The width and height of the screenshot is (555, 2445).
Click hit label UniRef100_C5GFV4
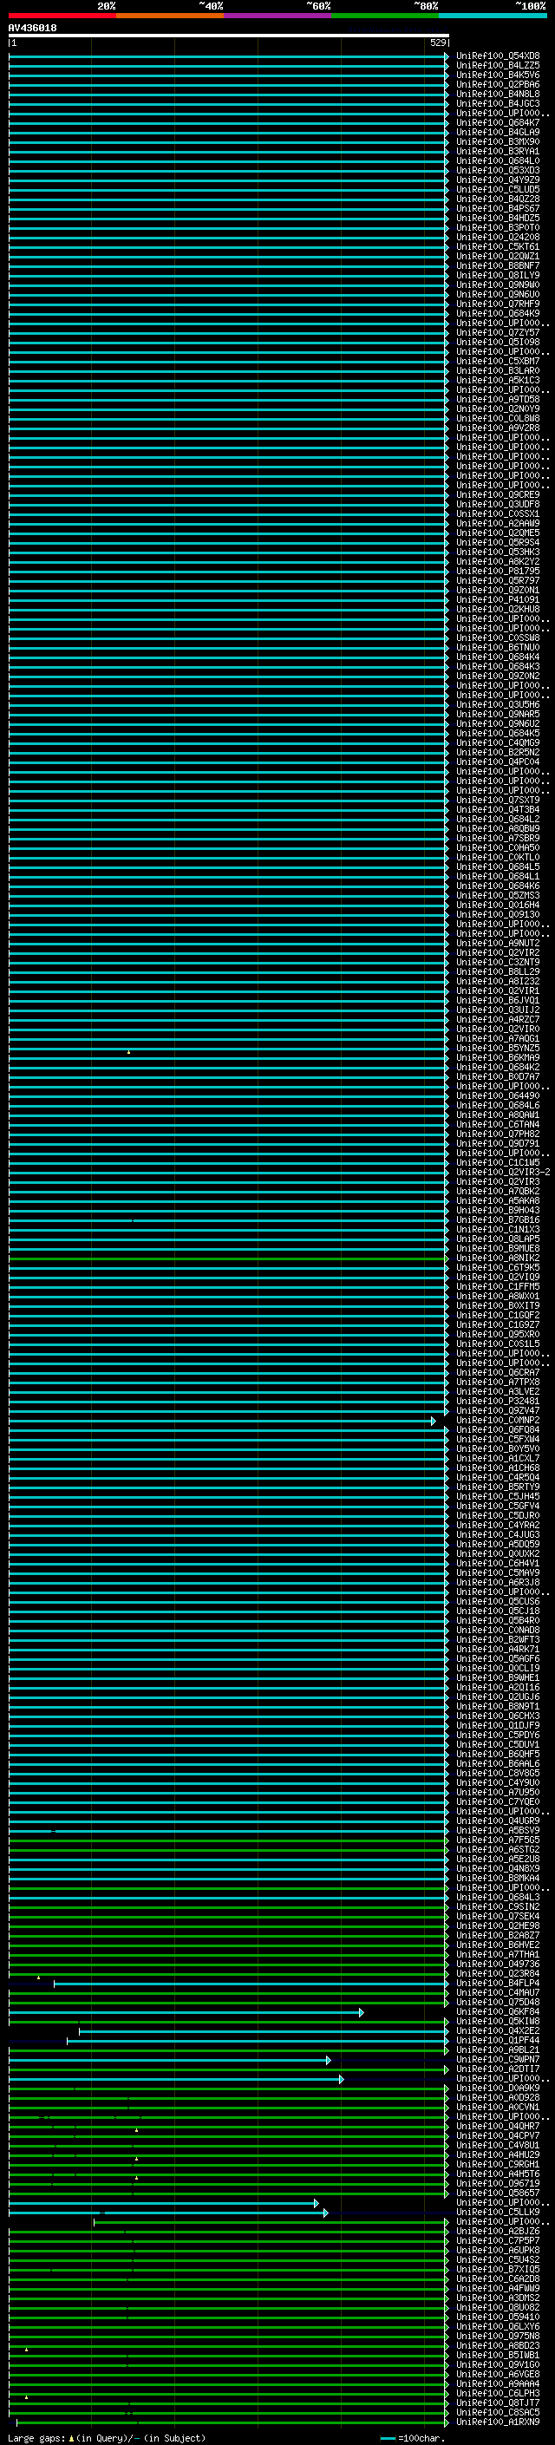pyautogui.click(x=498, y=1507)
